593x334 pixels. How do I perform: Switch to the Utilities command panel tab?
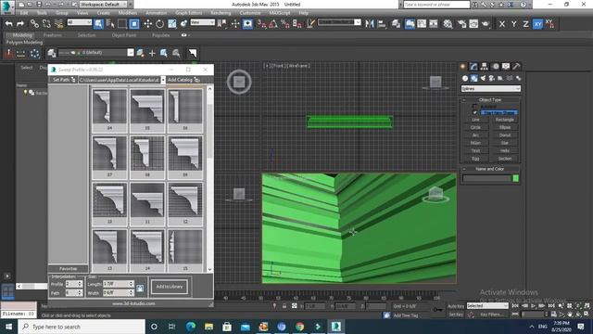pos(517,66)
